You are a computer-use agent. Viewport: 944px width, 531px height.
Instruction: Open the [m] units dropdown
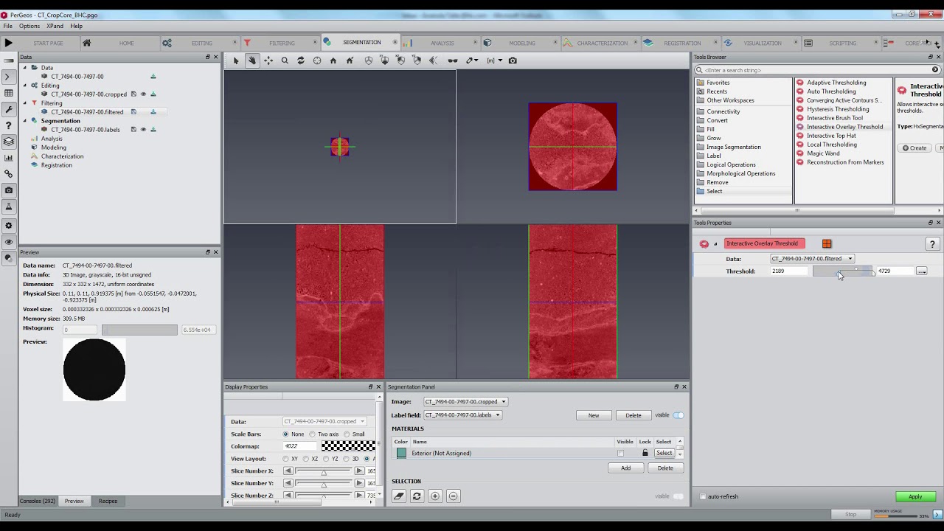coord(494,60)
